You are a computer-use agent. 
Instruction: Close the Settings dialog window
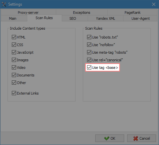[x=154, y=4]
